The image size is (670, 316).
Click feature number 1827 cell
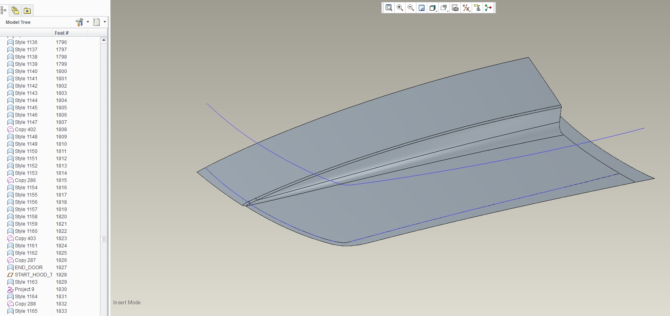(x=61, y=268)
